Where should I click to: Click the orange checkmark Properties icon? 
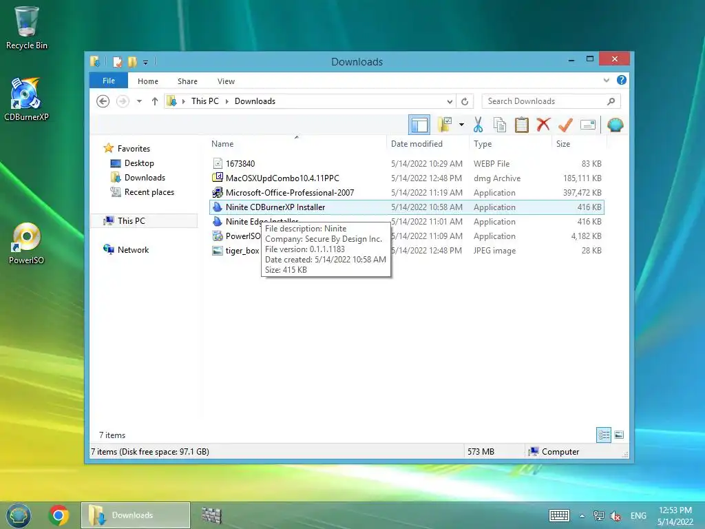point(565,125)
